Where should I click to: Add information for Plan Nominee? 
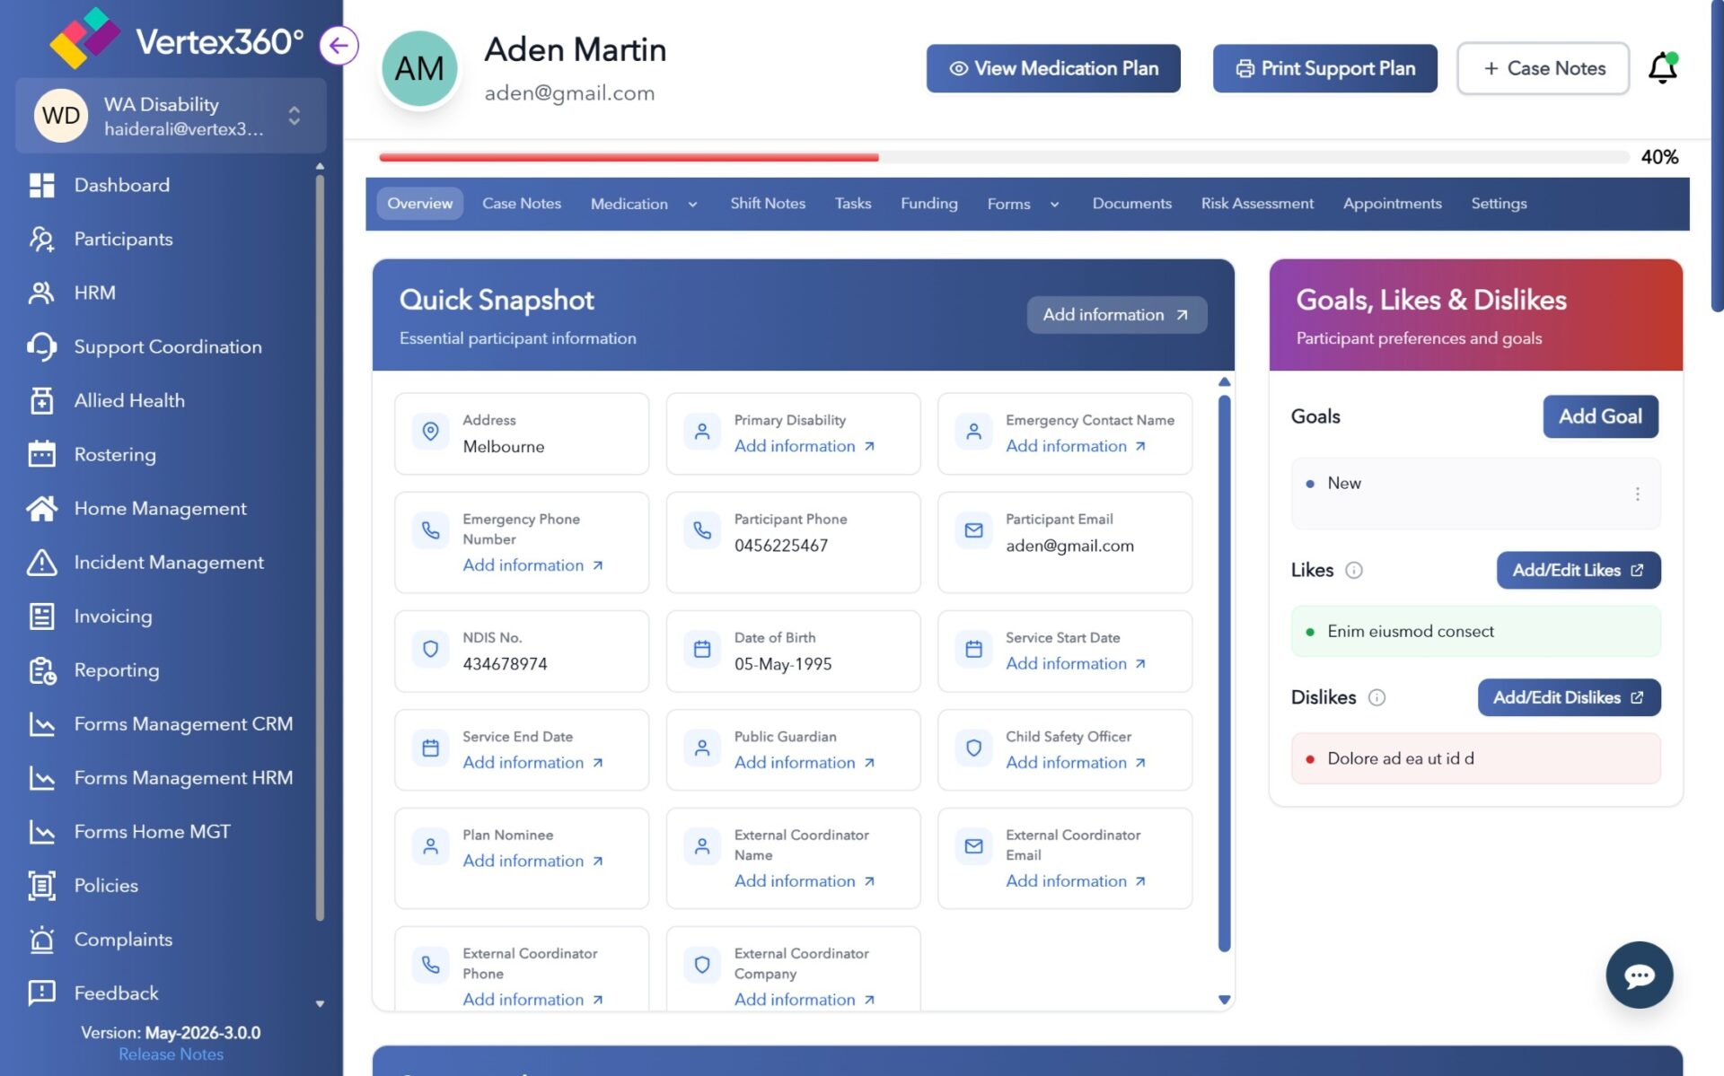[x=532, y=861]
